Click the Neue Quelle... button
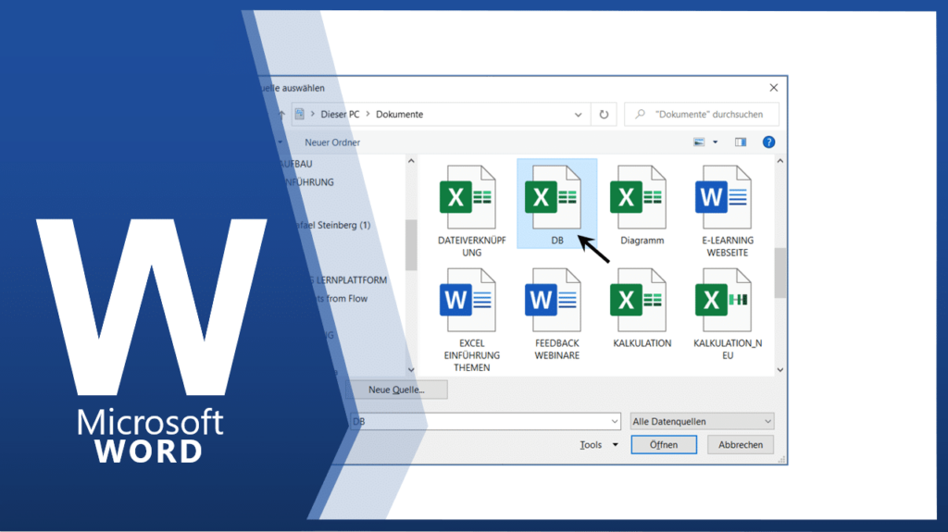 pyautogui.click(x=396, y=390)
